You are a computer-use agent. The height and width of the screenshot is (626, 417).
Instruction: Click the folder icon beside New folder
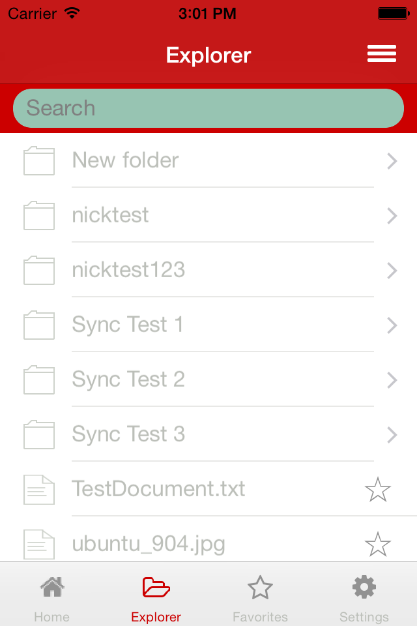(38, 161)
